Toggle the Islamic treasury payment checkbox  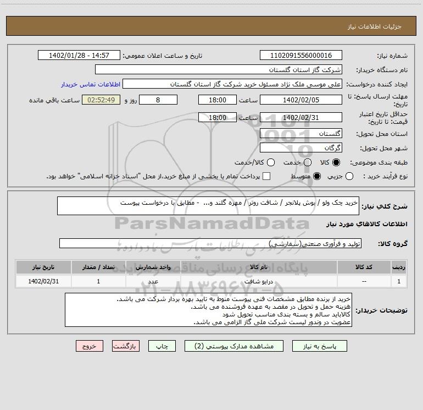(x=266, y=176)
